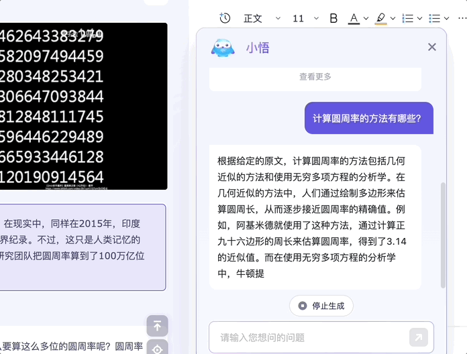Click the 小悟 assistant title
The height and width of the screenshot is (354, 467).
(x=258, y=48)
